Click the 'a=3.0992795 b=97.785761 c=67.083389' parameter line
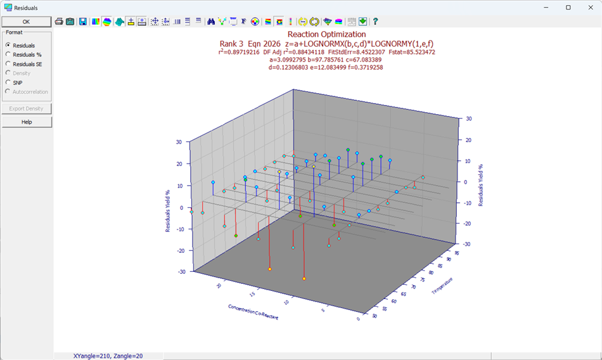This screenshot has height=360, width=602. pyautogui.click(x=326, y=60)
